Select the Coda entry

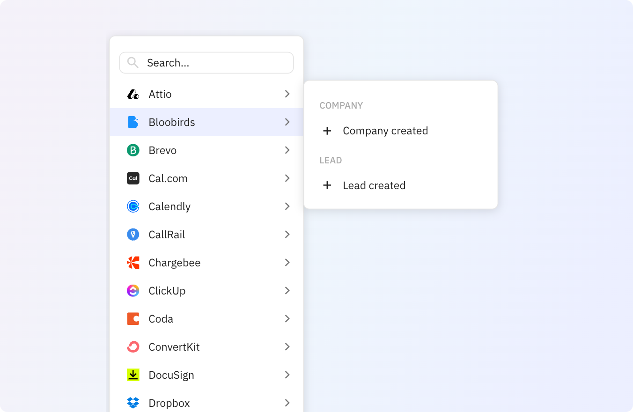[x=206, y=319]
